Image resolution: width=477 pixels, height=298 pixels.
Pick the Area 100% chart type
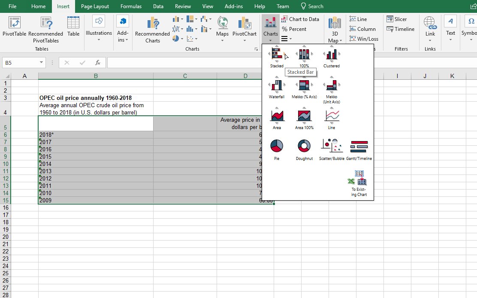304,119
